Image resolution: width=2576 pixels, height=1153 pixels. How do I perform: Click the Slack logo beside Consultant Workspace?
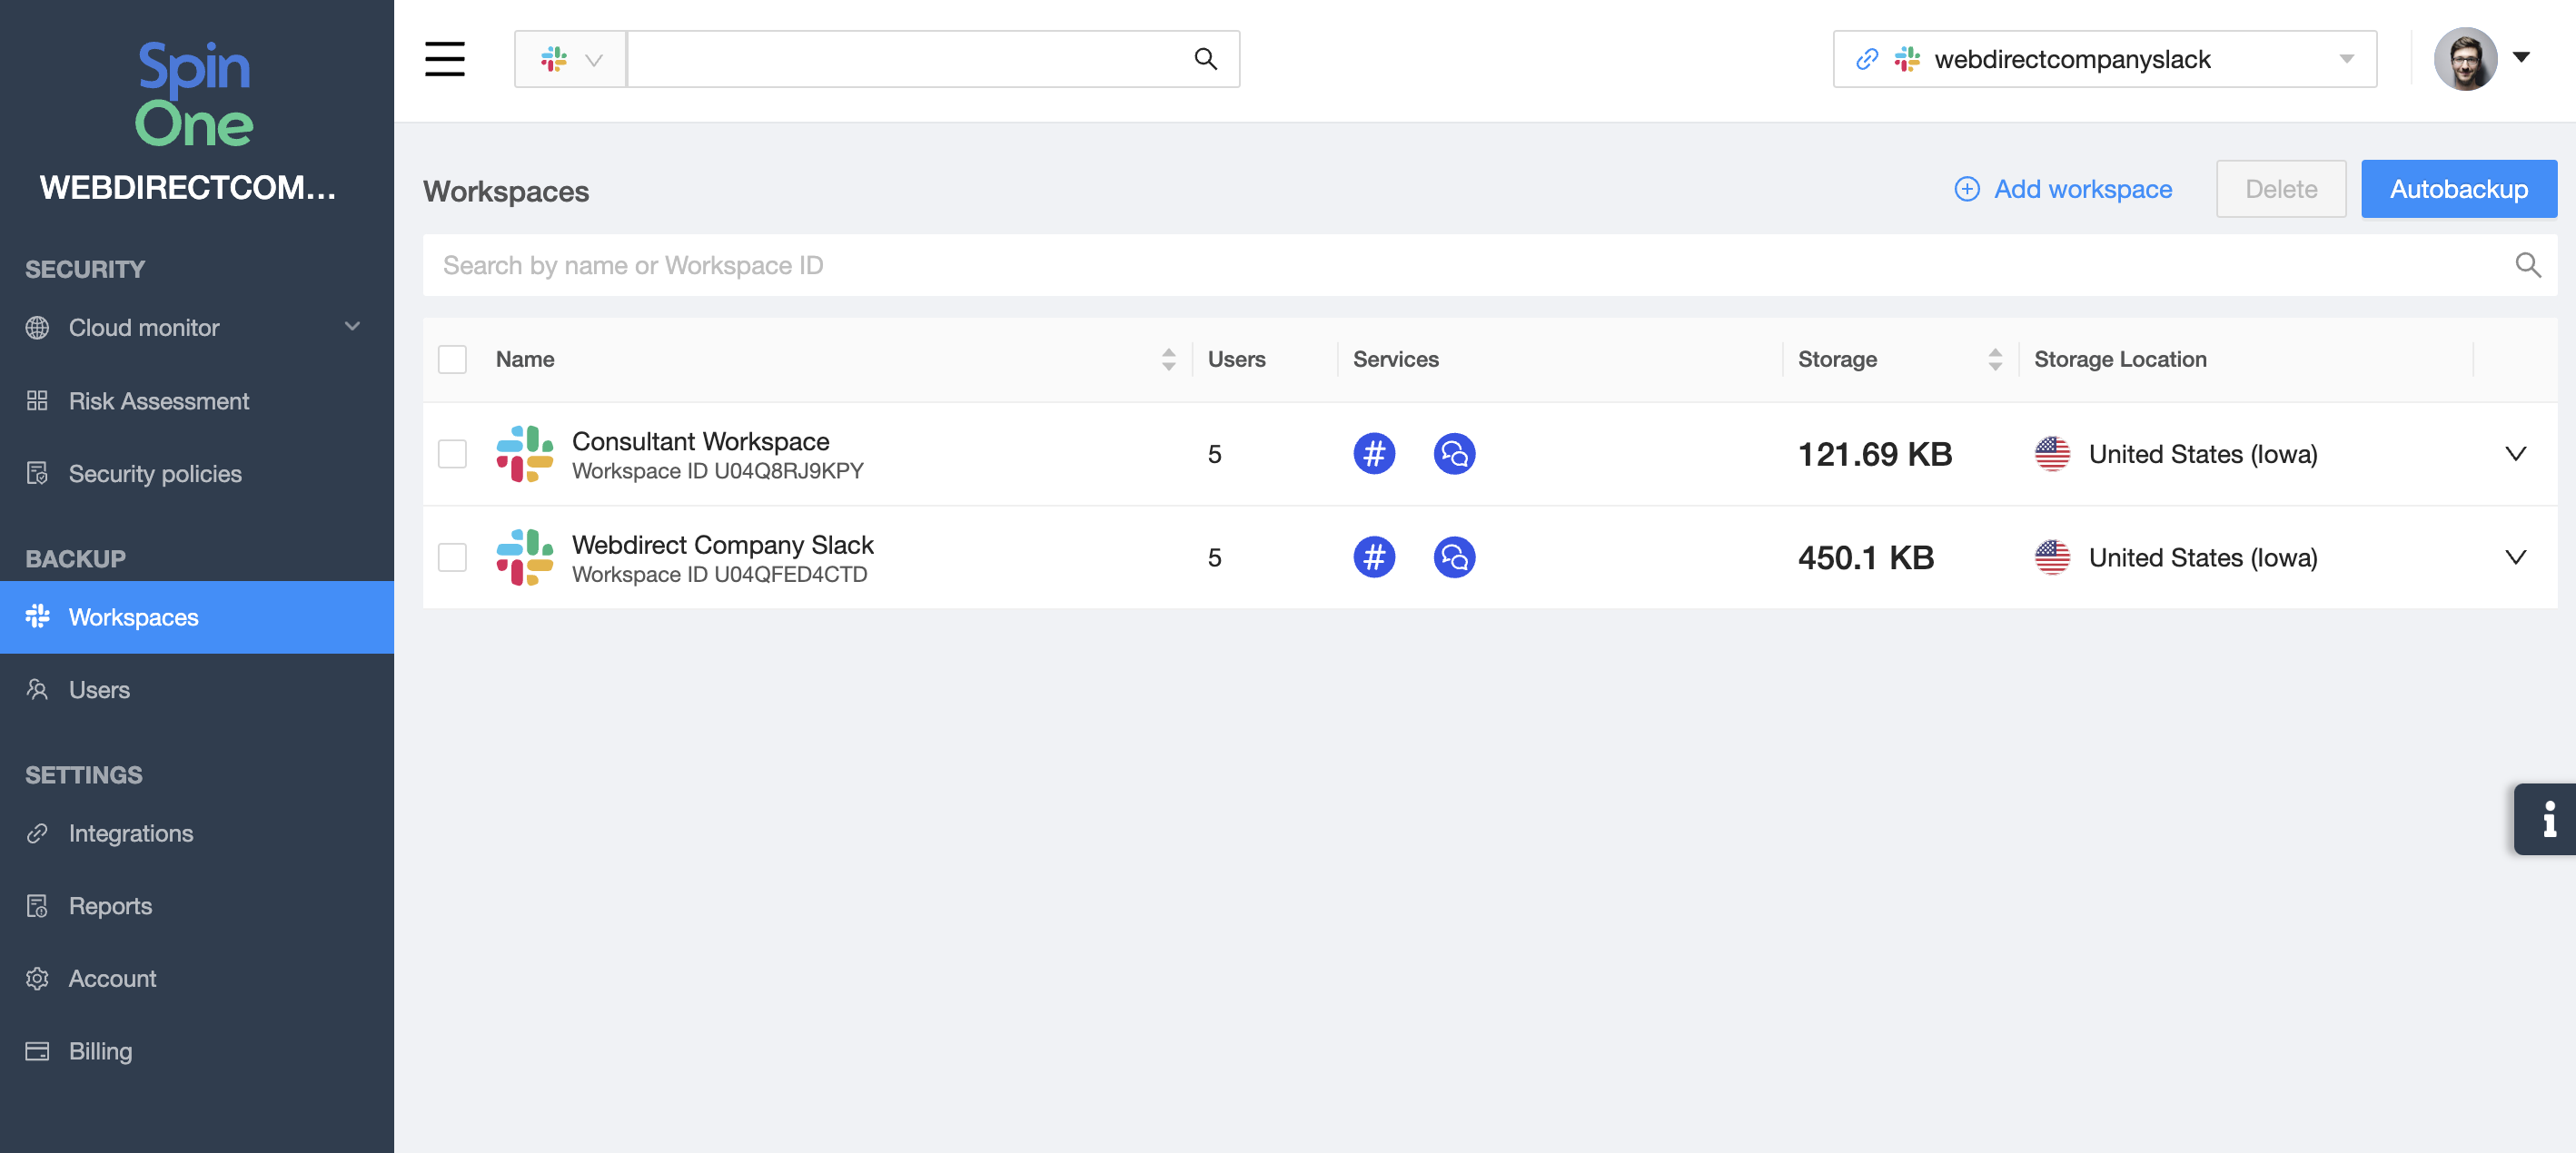tap(524, 454)
